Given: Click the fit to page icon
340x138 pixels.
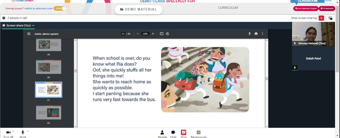Looking at the screenshot, I should tap(161, 34).
